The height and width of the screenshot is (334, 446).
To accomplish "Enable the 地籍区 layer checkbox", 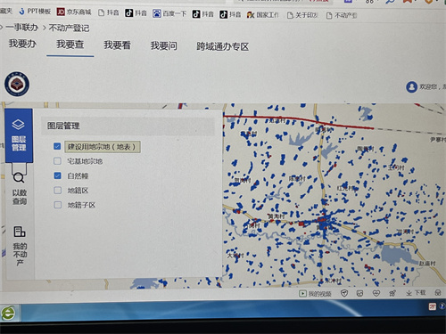I will (x=57, y=190).
